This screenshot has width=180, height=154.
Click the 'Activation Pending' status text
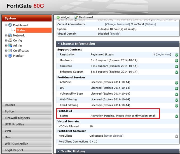pyautogui.click(x=123, y=116)
